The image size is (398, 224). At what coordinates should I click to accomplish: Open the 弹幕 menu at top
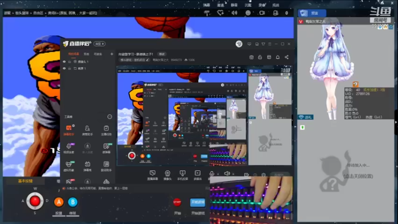point(206,5)
